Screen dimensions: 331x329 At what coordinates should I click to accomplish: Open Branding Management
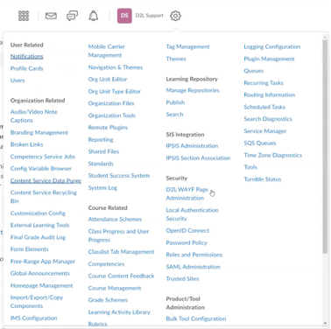[39, 132]
